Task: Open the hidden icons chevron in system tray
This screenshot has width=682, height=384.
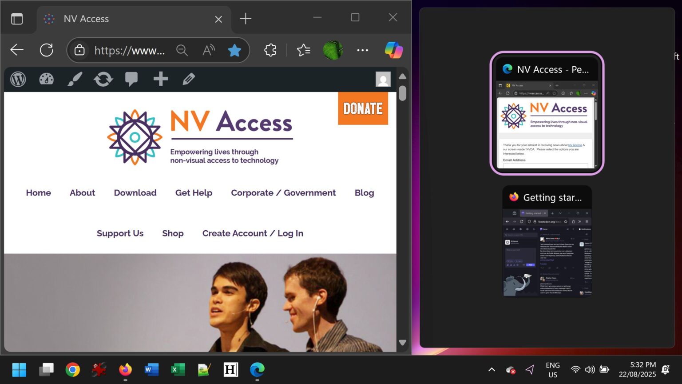Action: pos(492,369)
